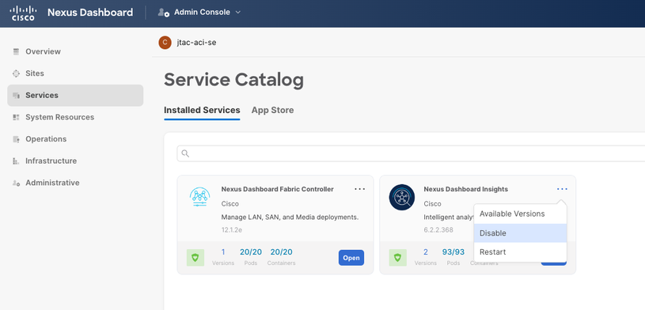Click the Nexus Dashboard title
645x310 pixels.
pos(90,13)
